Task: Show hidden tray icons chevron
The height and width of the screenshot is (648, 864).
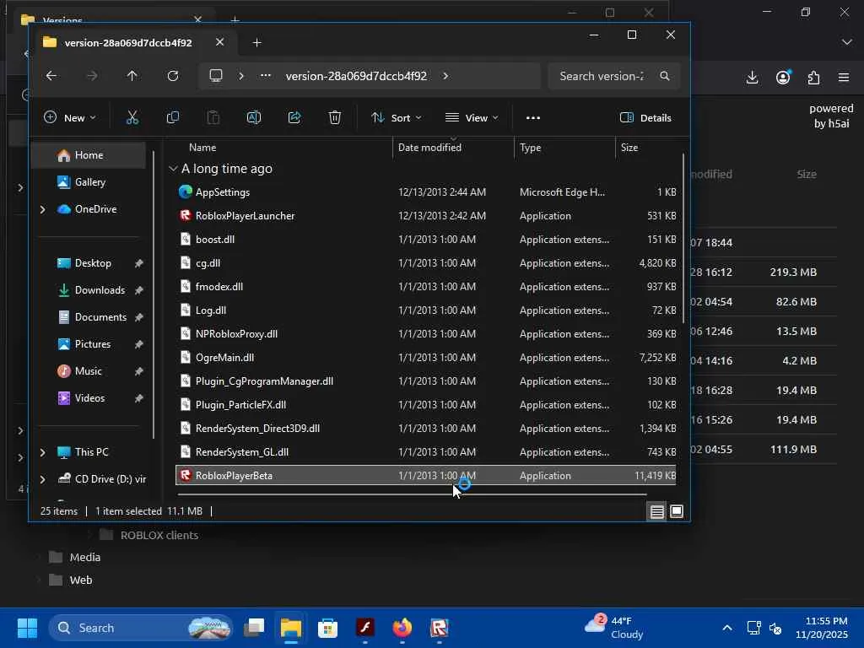Action: (727, 628)
